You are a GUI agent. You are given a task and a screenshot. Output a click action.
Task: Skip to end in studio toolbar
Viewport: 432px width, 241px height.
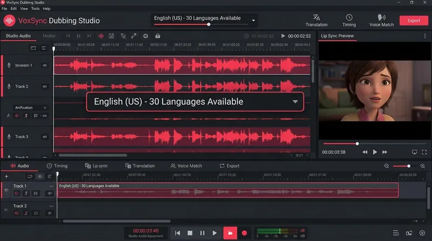[x=89, y=36]
